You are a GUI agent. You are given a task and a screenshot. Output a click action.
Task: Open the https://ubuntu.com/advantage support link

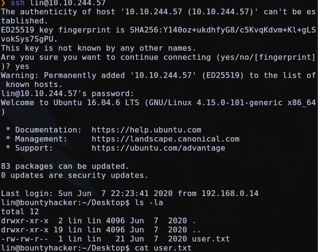pos(159,148)
